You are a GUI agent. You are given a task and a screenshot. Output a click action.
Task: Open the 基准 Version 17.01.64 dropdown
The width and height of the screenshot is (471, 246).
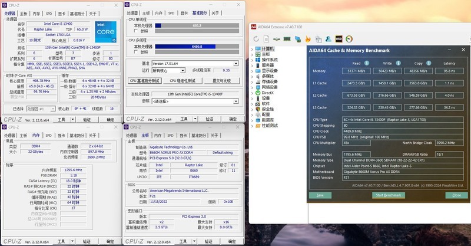click(x=236, y=64)
